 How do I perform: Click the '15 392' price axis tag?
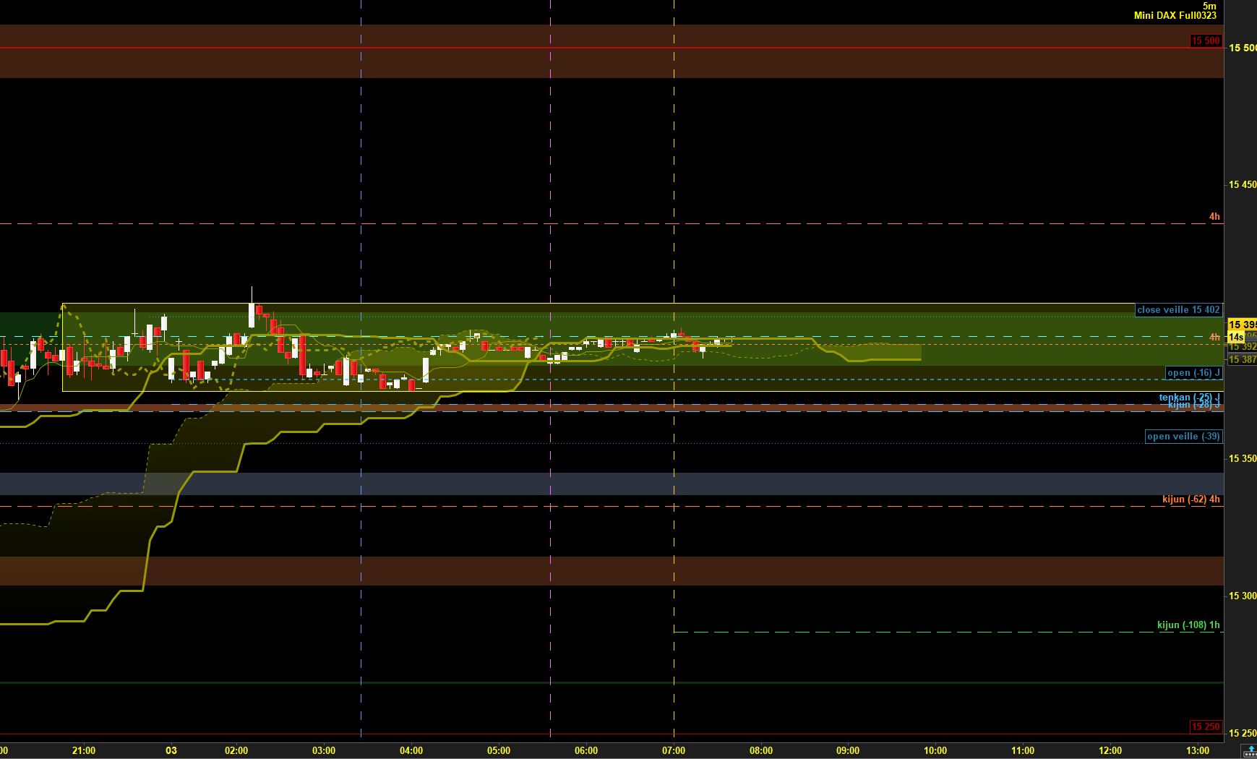pos(1243,347)
